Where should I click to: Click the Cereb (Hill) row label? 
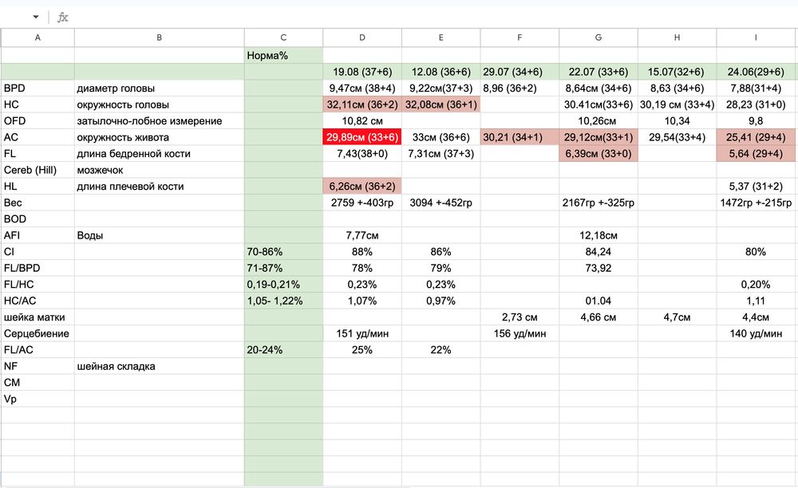point(38,170)
